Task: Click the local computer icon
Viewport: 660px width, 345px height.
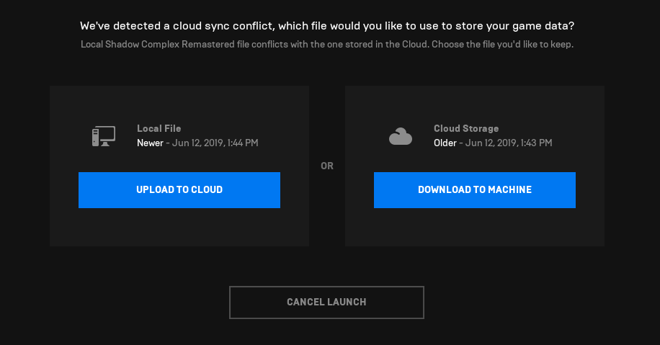Action: point(104,135)
